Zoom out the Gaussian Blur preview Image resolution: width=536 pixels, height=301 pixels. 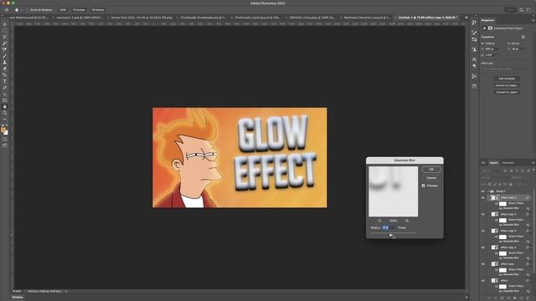pyautogui.click(x=379, y=221)
